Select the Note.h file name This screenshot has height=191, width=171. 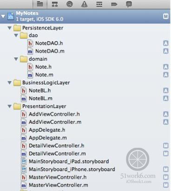click(x=43, y=67)
